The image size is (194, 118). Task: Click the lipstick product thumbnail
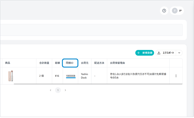point(11,76)
